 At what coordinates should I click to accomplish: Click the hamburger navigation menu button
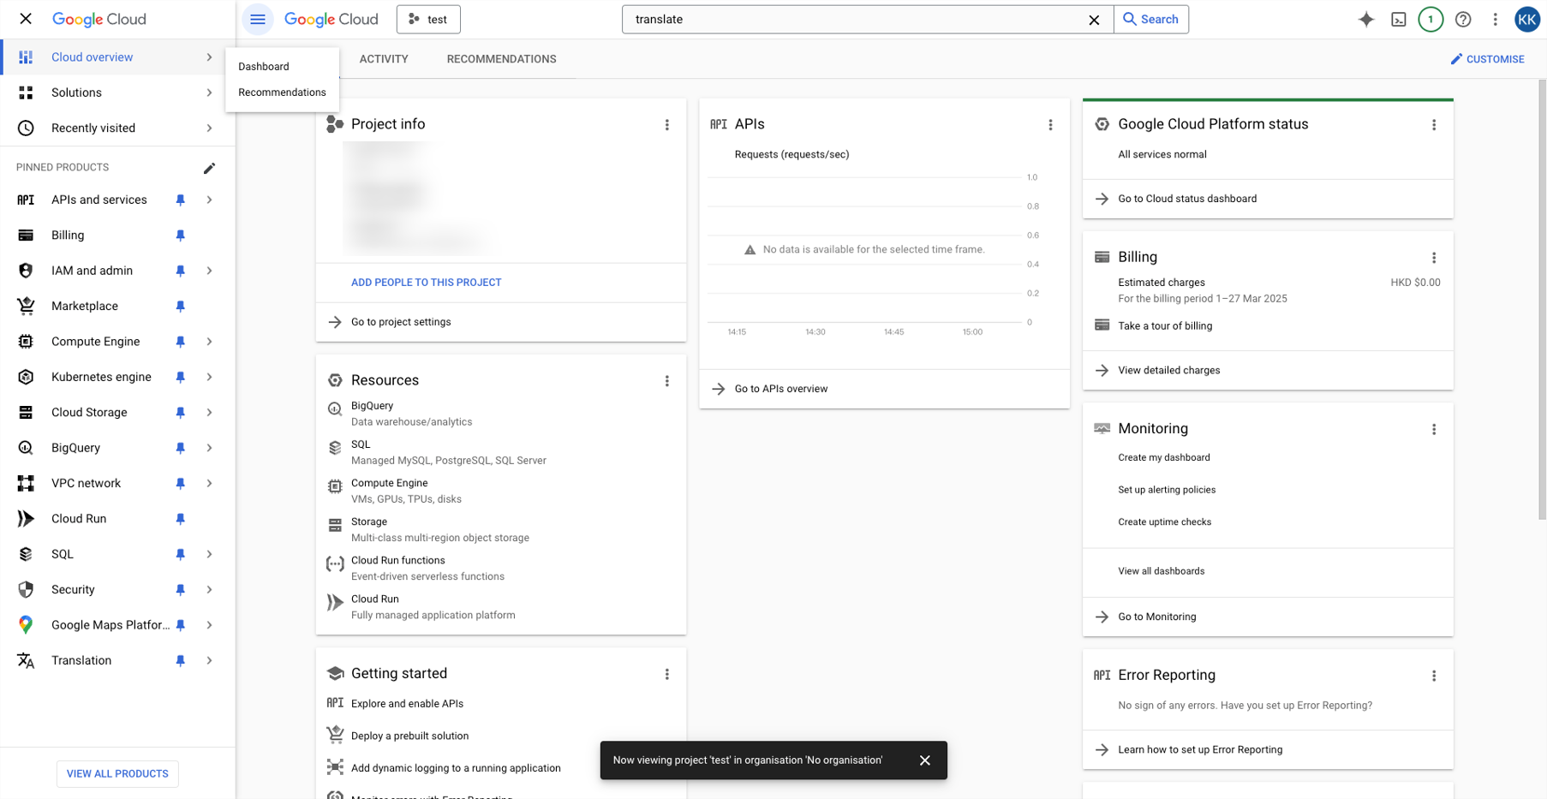coord(258,20)
